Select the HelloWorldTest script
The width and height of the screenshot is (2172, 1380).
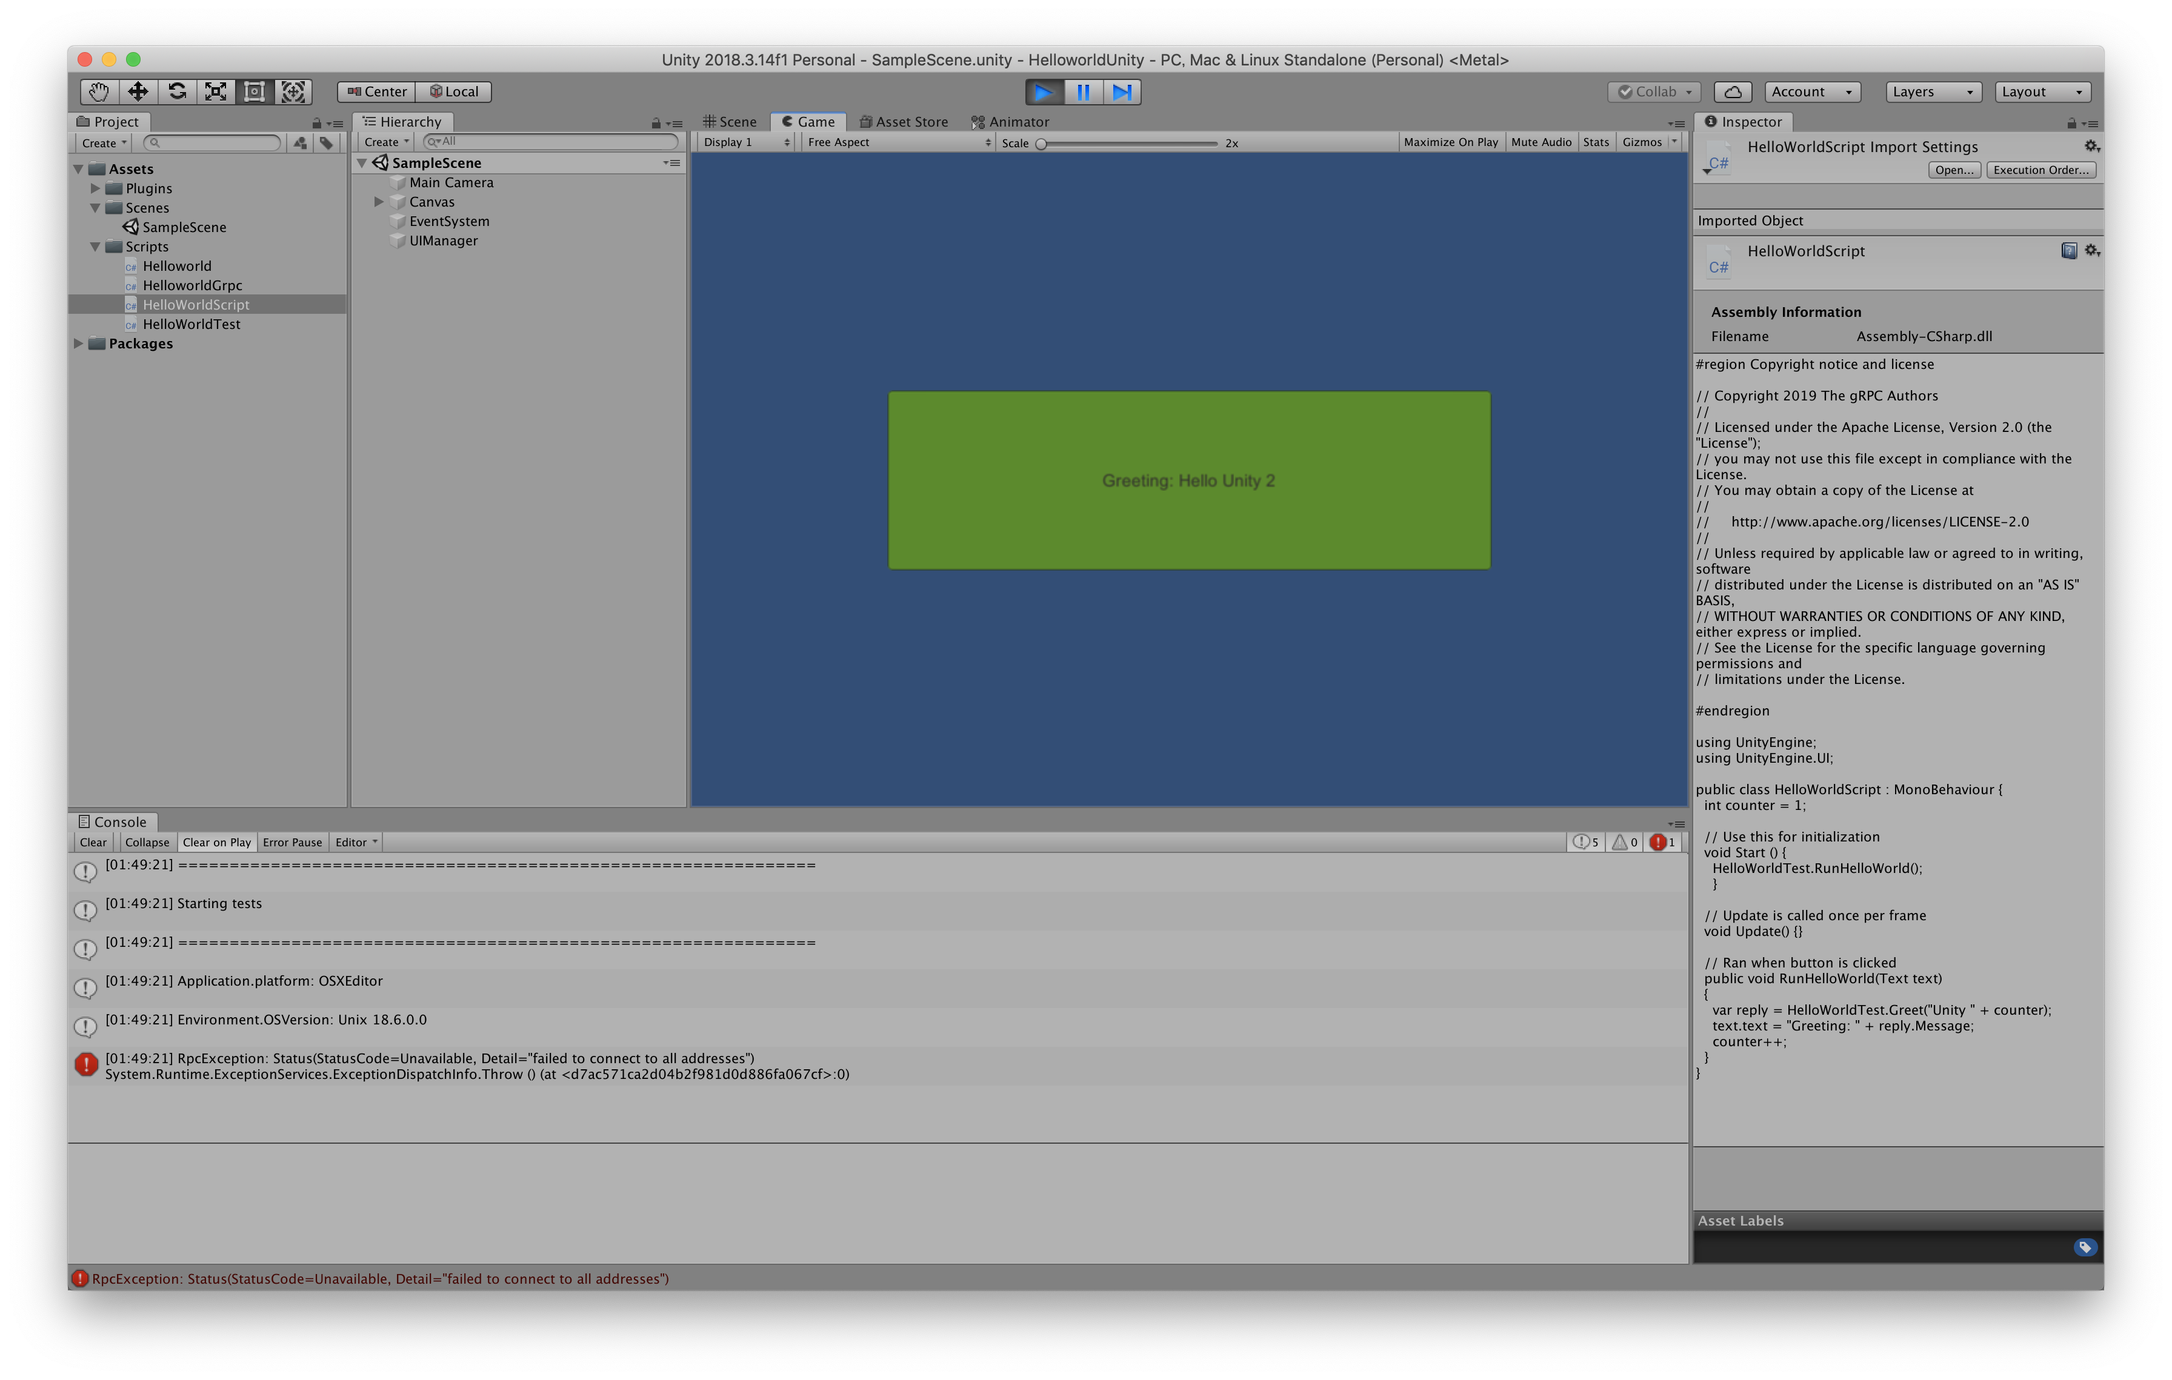coord(192,325)
